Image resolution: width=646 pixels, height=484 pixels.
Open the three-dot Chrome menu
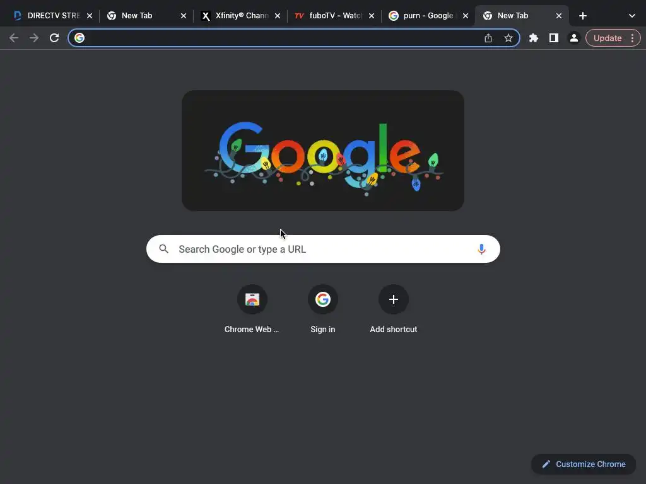(x=632, y=38)
